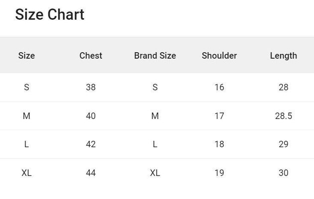Select length value 30 in the XL row

283,173
